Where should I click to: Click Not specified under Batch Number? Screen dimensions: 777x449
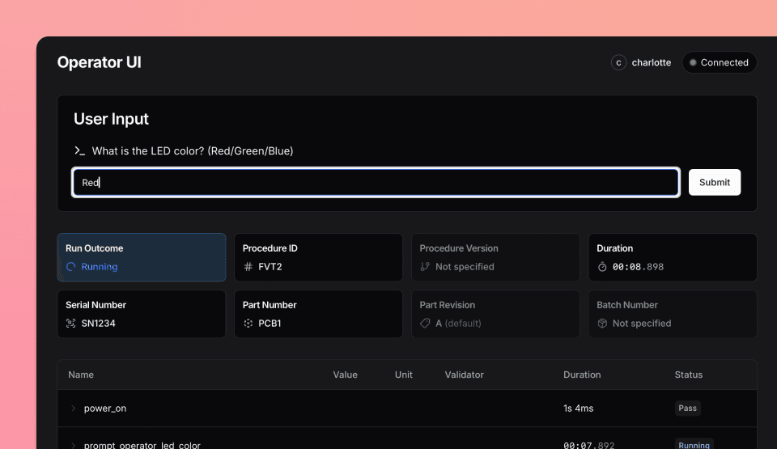(x=642, y=323)
